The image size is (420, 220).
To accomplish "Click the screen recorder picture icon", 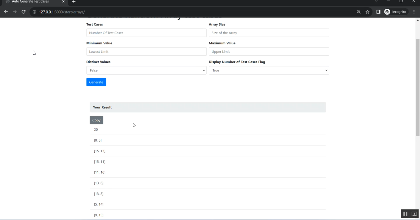I will [x=414, y=214].
